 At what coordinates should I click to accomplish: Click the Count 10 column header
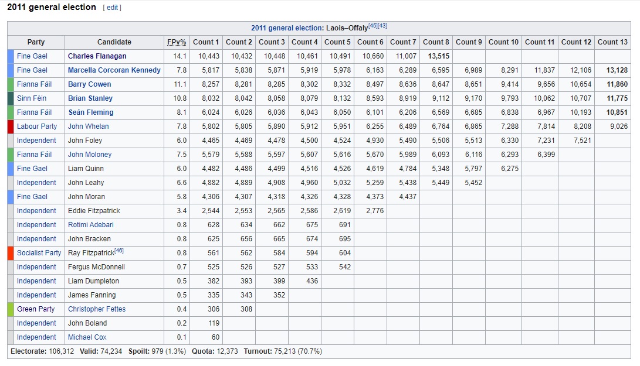coord(503,42)
